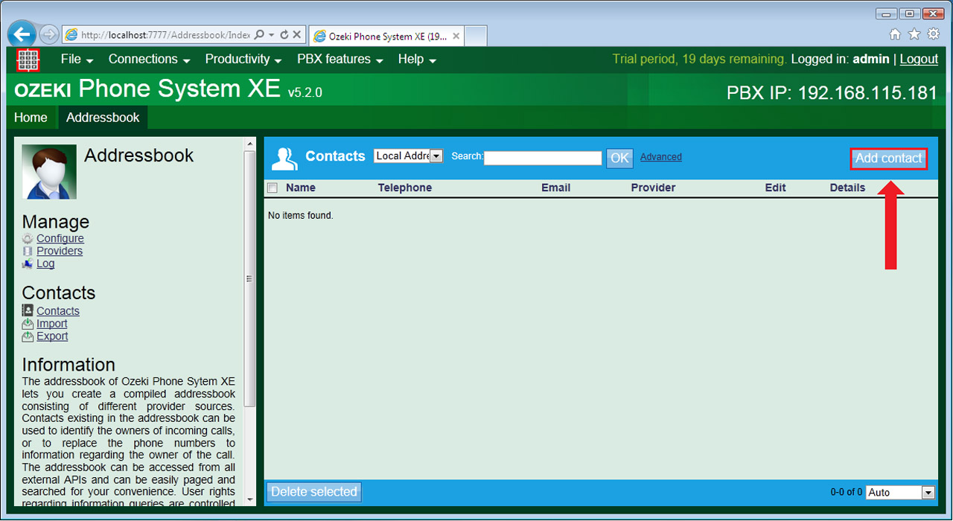The height and width of the screenshot is (521, 953).
Task: Click the contacts Search input field
Action: (543, 158)
